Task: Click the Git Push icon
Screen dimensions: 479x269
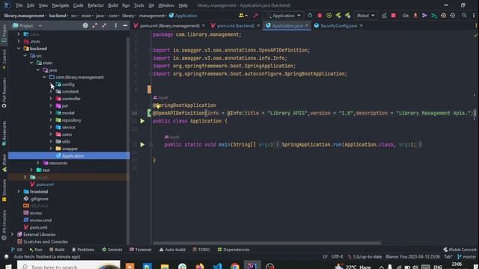Action: (x=434, y=16)
